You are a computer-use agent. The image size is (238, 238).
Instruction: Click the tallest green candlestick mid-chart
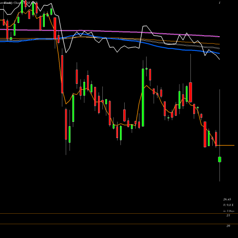click(x=143, y=98)
